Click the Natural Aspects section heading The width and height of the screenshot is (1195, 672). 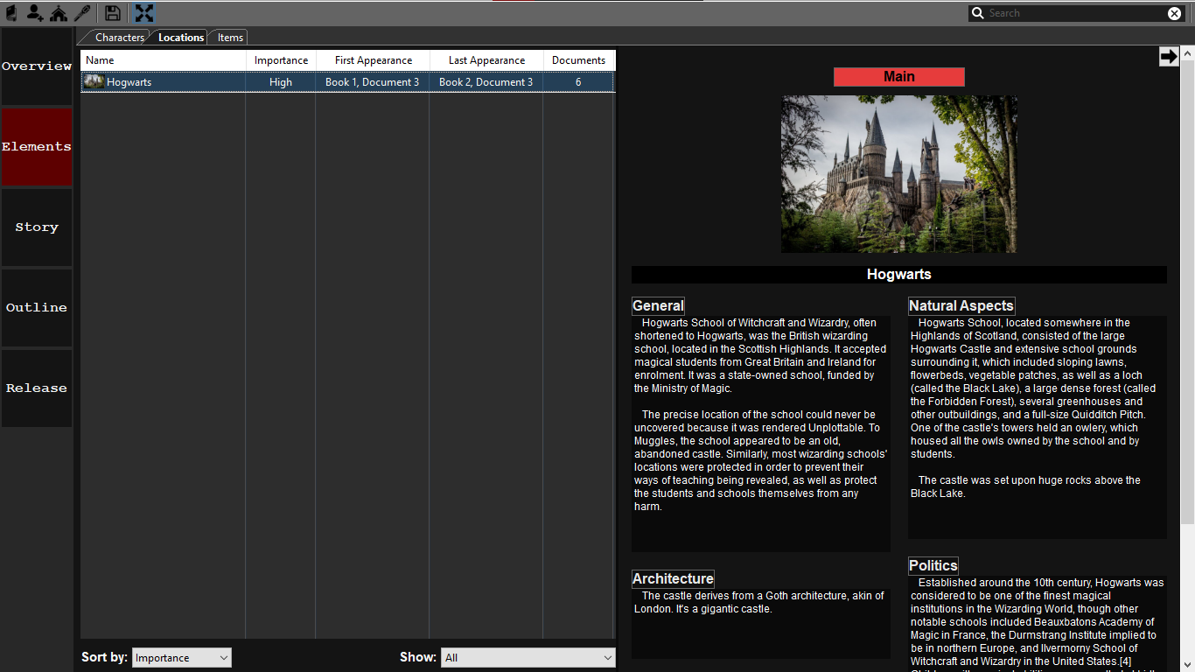coord(961,305)
